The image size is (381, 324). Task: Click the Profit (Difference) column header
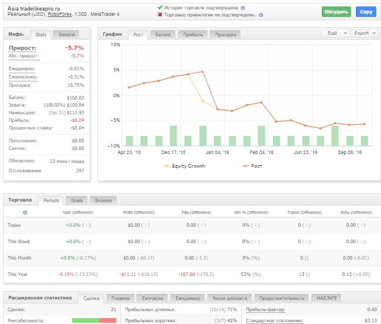(139, 213)
